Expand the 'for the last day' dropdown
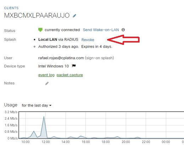The image size is (184, 148). (37, 105)
